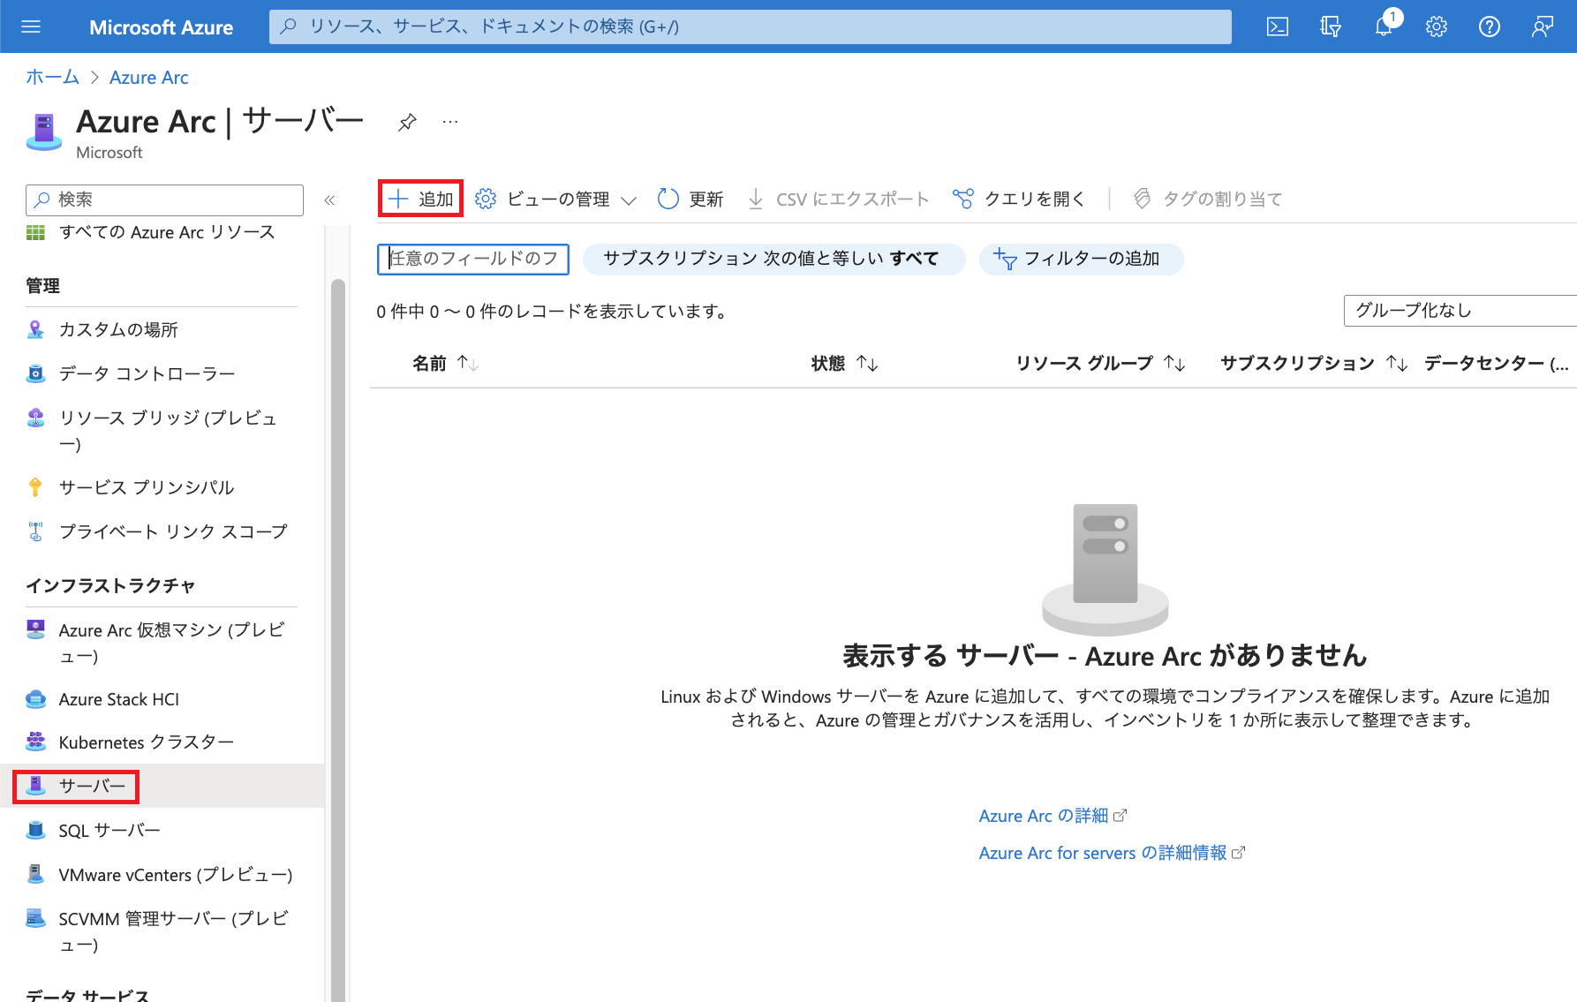Focus the sidebar 検索 box

pyautogui.click(x=164, y=200)
